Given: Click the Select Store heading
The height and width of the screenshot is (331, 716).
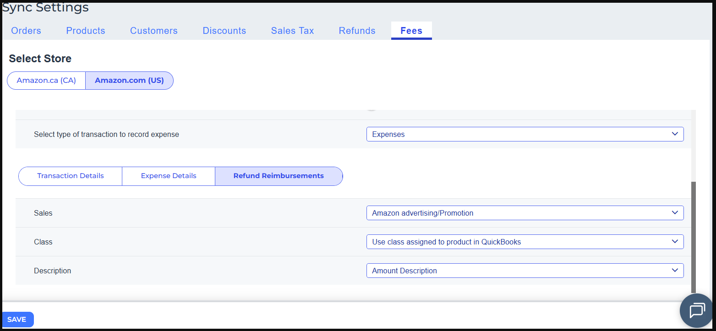Looking at the screenshot, I should click(40, 59).
